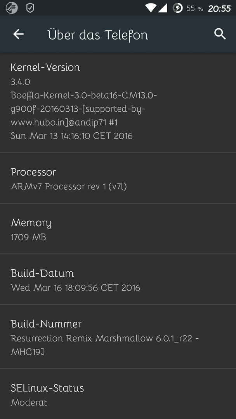The image size is (236, 419).
Task: Open search with magnifier icon
Action: [220, 34]
